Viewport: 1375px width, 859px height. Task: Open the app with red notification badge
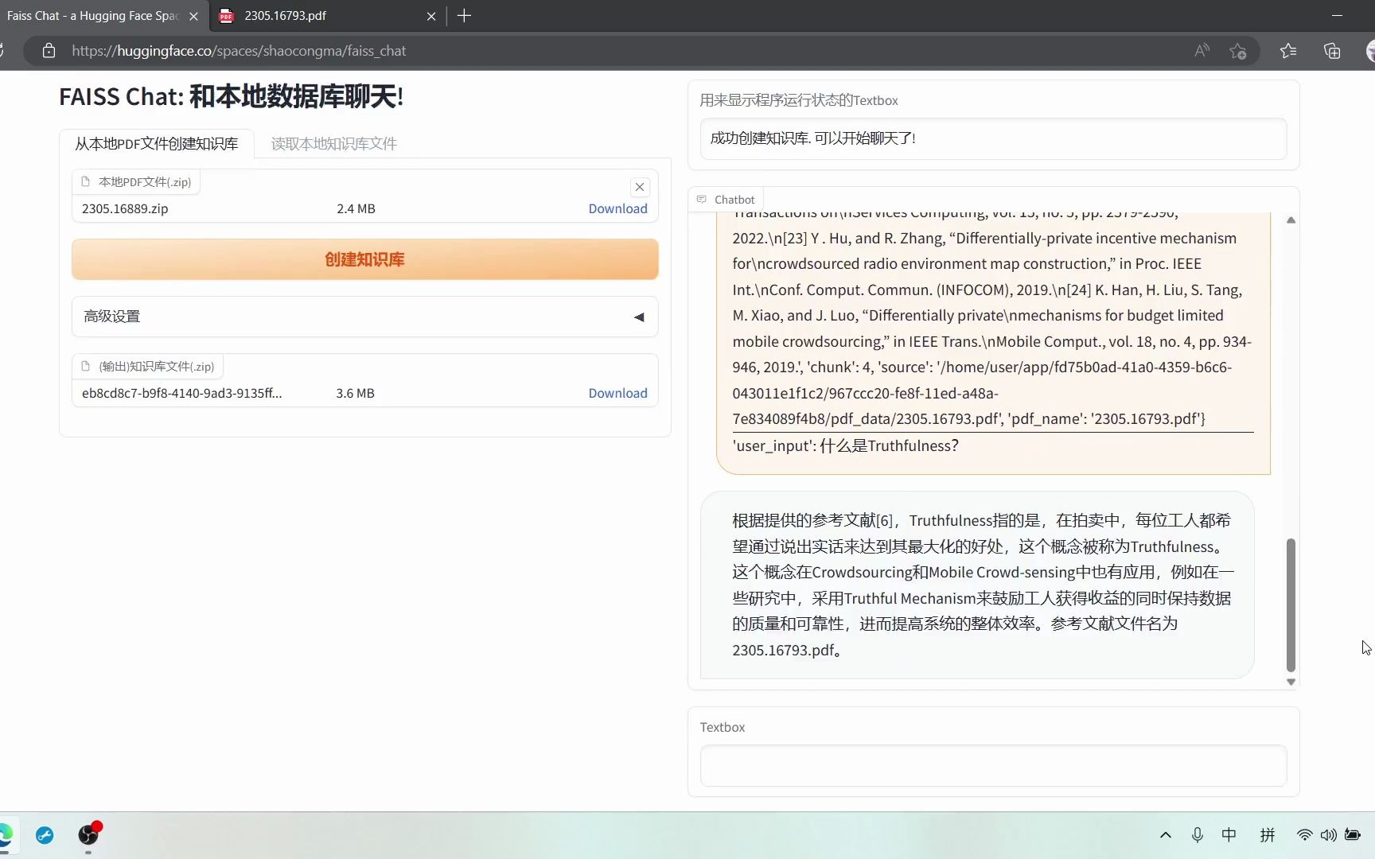pyautogui.click(x=89, y=834)
